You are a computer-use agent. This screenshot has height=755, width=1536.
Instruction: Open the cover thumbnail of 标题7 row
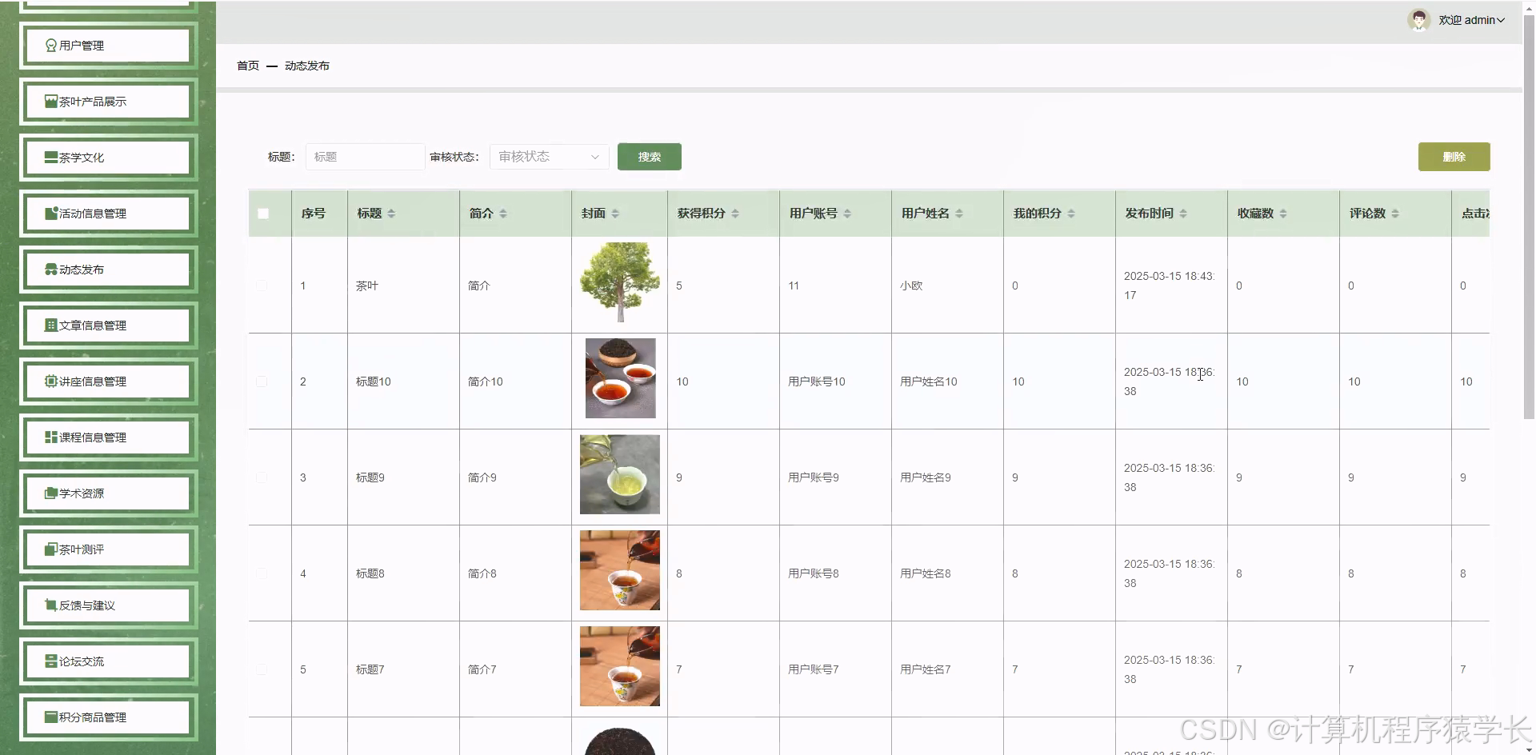point(620,666)
